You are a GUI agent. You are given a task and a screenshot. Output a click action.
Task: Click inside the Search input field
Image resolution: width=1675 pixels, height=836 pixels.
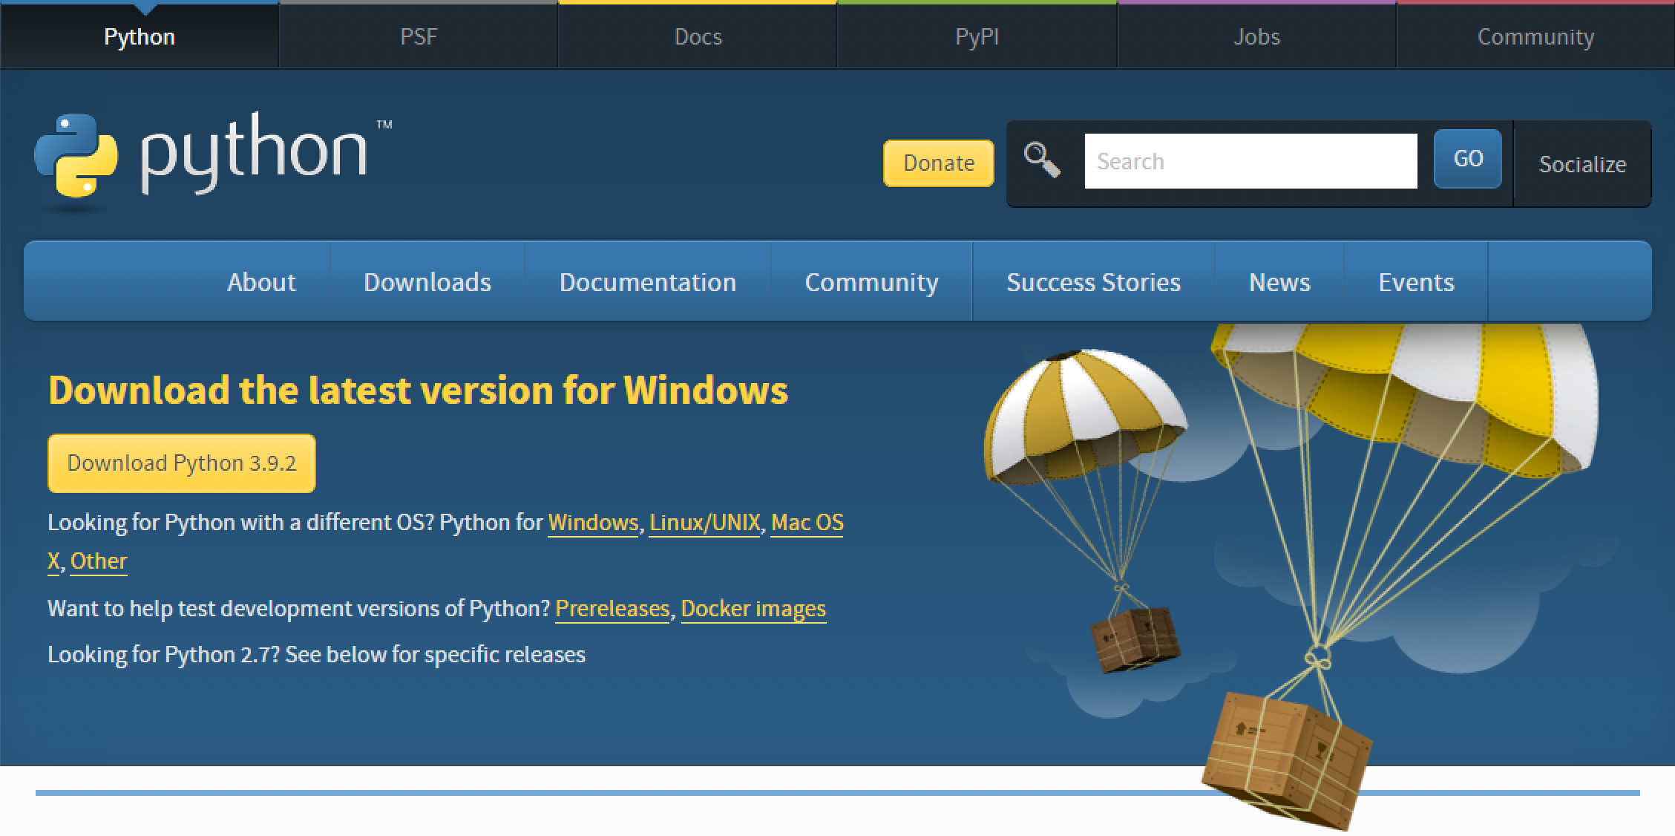(1250, 161)
